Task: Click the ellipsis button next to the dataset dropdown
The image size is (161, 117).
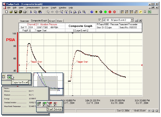Action: (x=136, y=20)
